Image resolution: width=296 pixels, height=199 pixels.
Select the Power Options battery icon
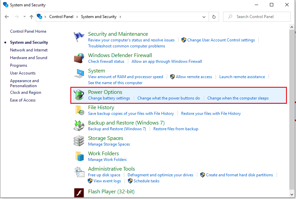(x=79, y=95)
